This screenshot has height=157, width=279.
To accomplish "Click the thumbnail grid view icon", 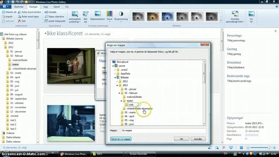I will [x=241, y=147].
